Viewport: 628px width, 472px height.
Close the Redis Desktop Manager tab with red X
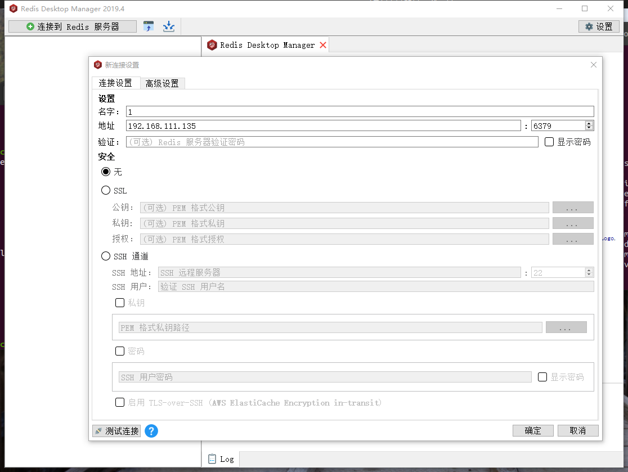[323, 45]
